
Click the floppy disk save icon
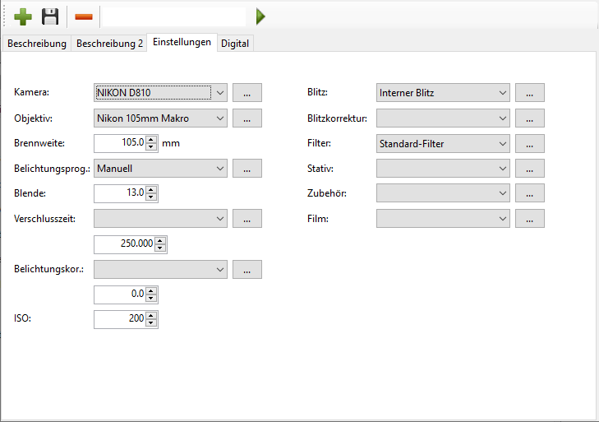[x=51, y=16]
